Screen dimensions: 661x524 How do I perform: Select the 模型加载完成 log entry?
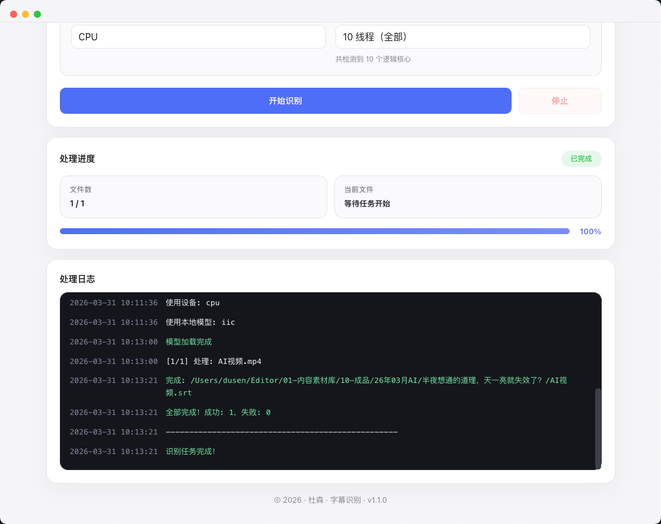tap(189, 341)
